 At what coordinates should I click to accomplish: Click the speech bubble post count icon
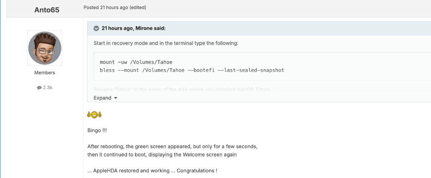tap(39, 87)
